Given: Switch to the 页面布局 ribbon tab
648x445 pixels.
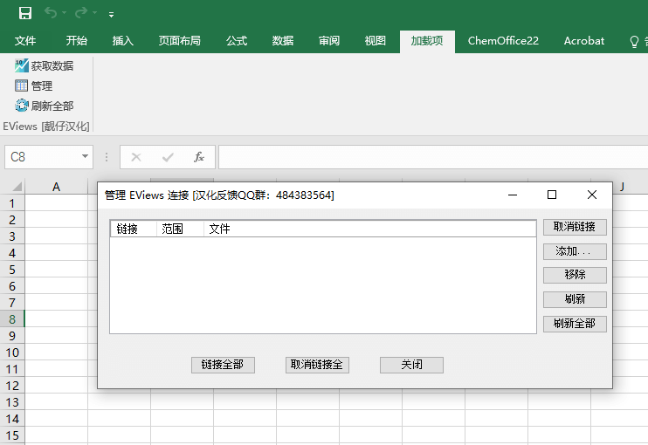Looking at the screenshot, I should 179,41.
